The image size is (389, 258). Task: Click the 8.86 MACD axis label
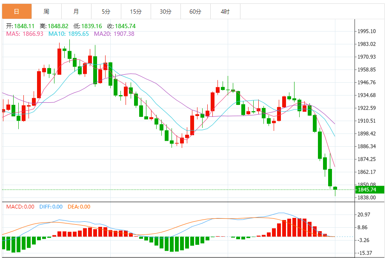click(x=363, y=227)
